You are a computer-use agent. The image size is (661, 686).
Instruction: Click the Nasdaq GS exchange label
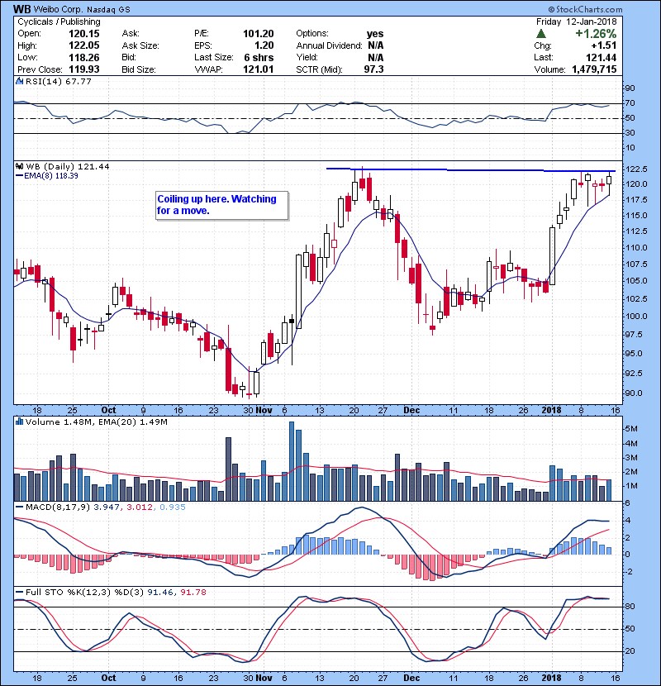pyautogui.click(x=108, y=10)
